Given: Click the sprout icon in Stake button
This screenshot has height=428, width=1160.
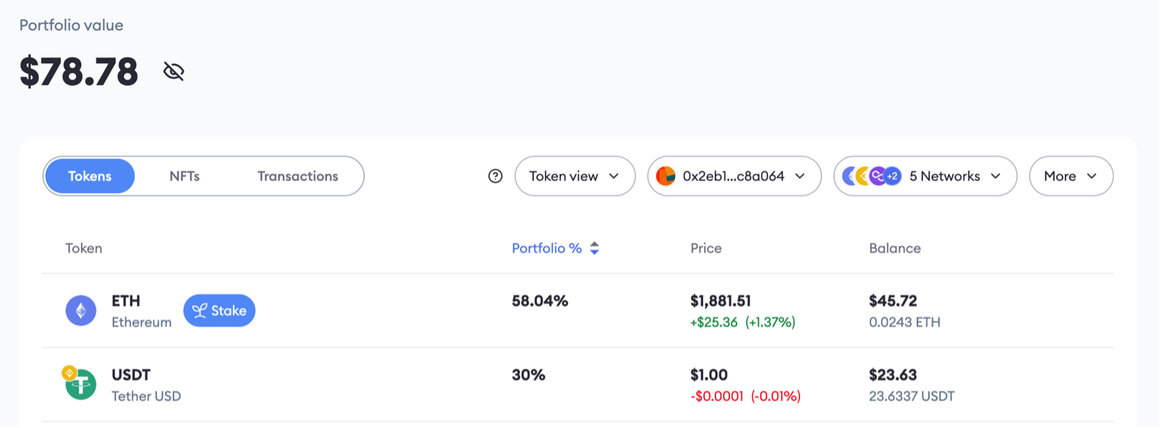Looking at the screenshot, I should 200,310.
